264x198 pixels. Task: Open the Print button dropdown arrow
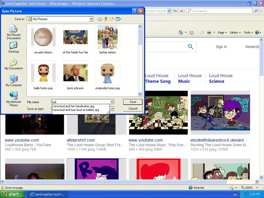214,32
